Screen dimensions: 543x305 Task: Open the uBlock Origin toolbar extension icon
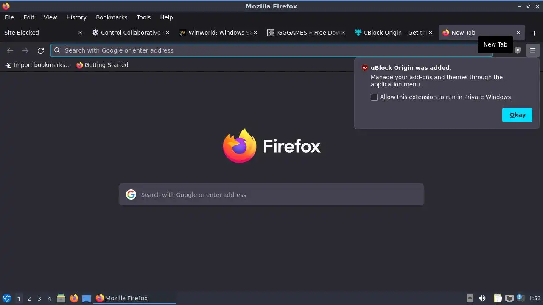coord(517,50)
